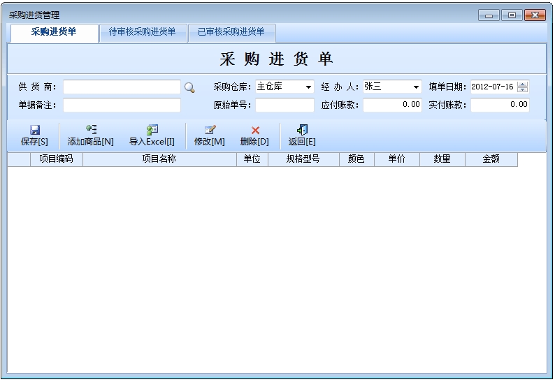Click the 金额 amount column header

click(x=491, y=159)
